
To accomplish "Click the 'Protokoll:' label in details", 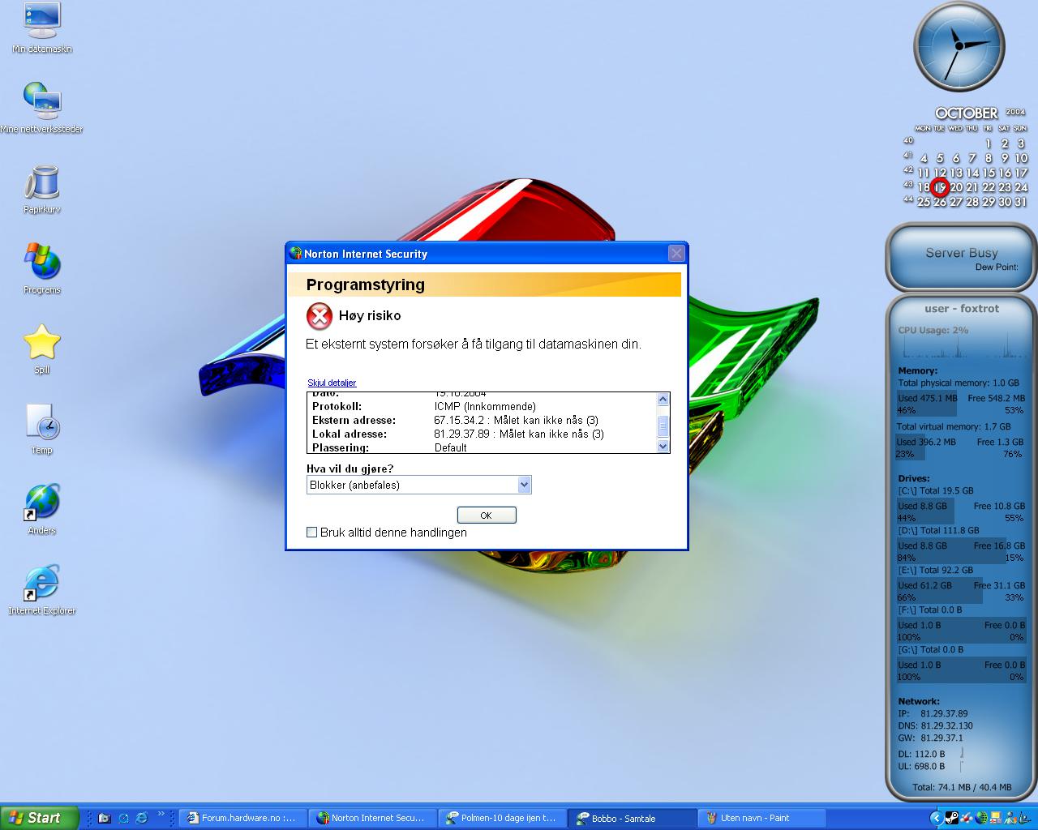I will click(x=337, y=406).
